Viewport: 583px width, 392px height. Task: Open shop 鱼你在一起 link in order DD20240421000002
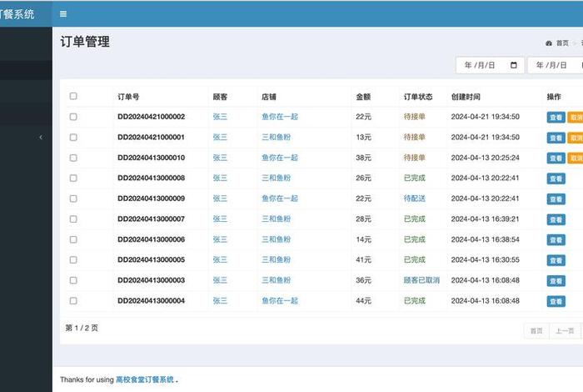click(x=280, y=117)
